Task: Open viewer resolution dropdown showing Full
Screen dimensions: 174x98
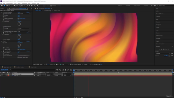Action: pyautogui.click(x=66, y=64)
